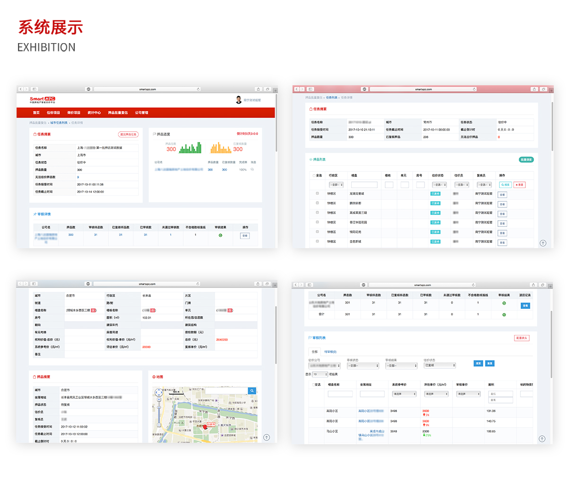Click green check icon in 合计 row
The width and height of the screenshot is (568, 485).
[x=504, y=314]
